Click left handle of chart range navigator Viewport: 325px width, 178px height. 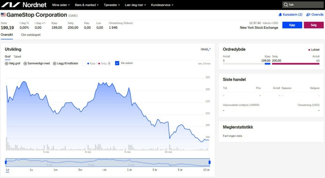(x=6, y=162)
